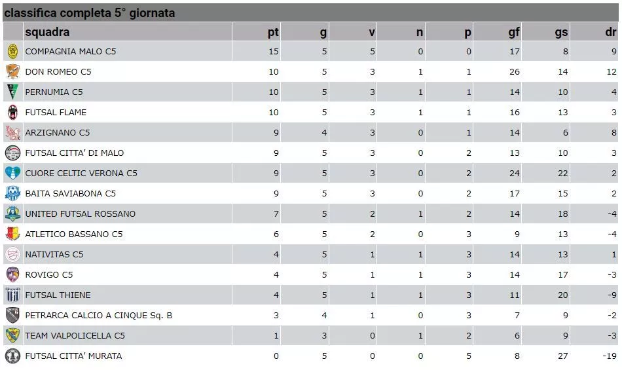Click the Compagnia Malo C5 team logo
The height and width of the screenshot is (370, 622).
(x=12, y=52)
